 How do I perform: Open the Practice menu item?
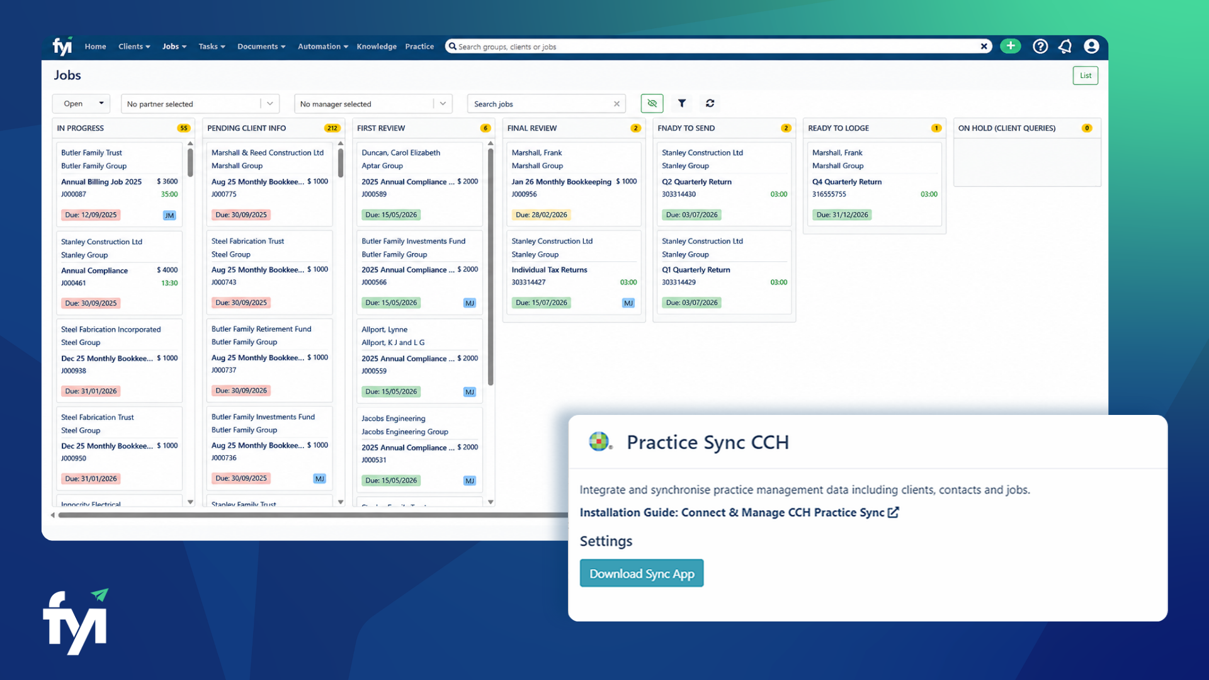(x=419, y=47)
